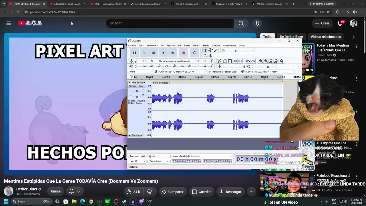Open the MME audio host dropdown
This screenshot has width=366, height=206.
point(141,72)
